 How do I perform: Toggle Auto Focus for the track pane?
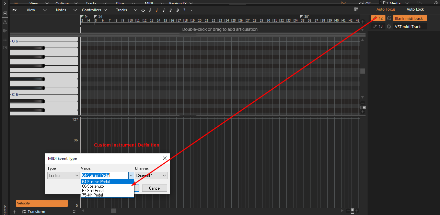tap(386, 10)
